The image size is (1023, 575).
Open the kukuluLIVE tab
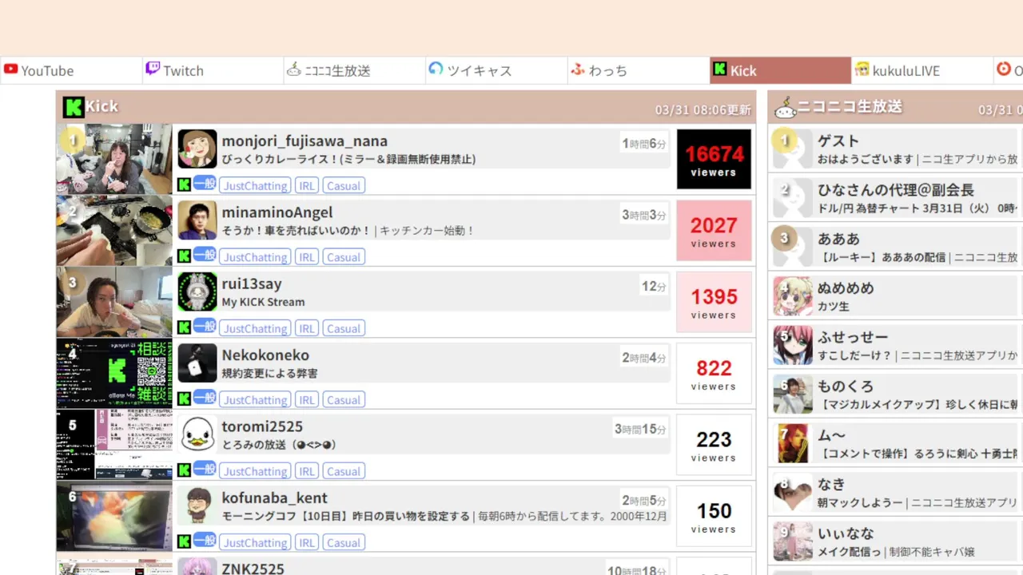pyautogui.click(x=922, y=70)
